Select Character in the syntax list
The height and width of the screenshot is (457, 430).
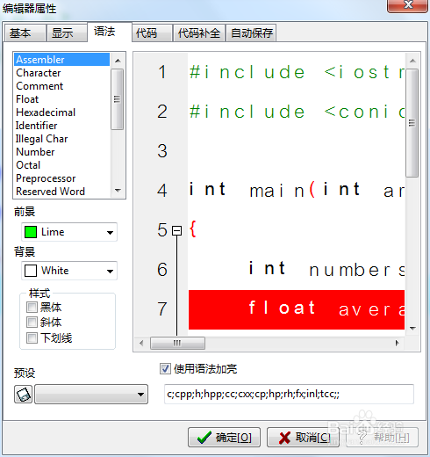[x=62, y=73]
